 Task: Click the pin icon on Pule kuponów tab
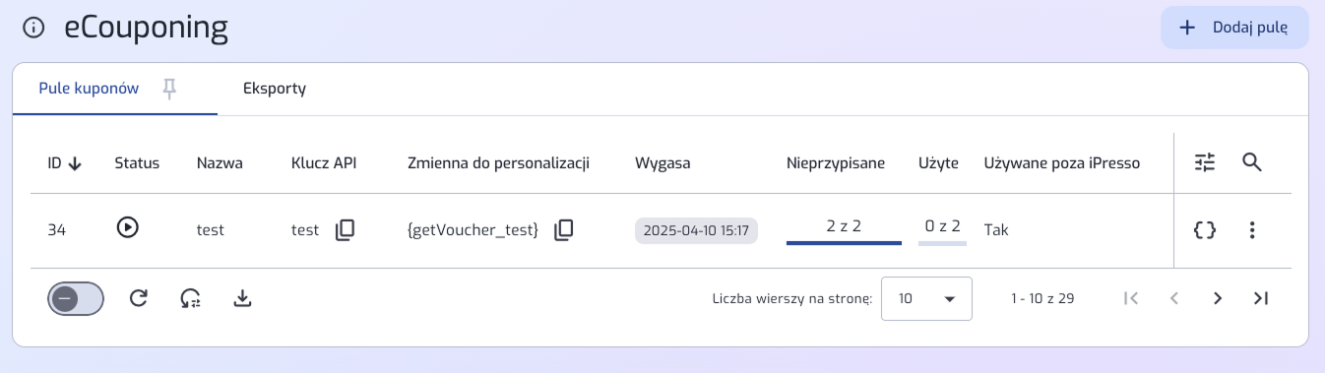click(169, 89)
